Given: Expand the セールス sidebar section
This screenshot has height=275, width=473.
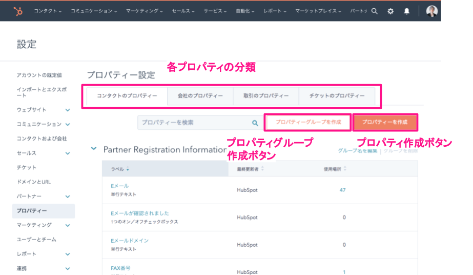Looking at the screenshot, I should (x=68, y=153).
